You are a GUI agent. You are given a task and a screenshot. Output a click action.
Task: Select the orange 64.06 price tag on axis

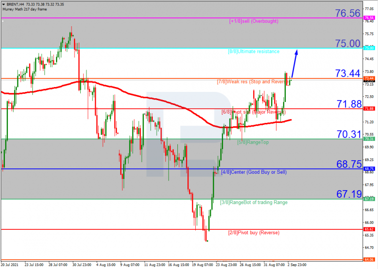click(369, 260)
